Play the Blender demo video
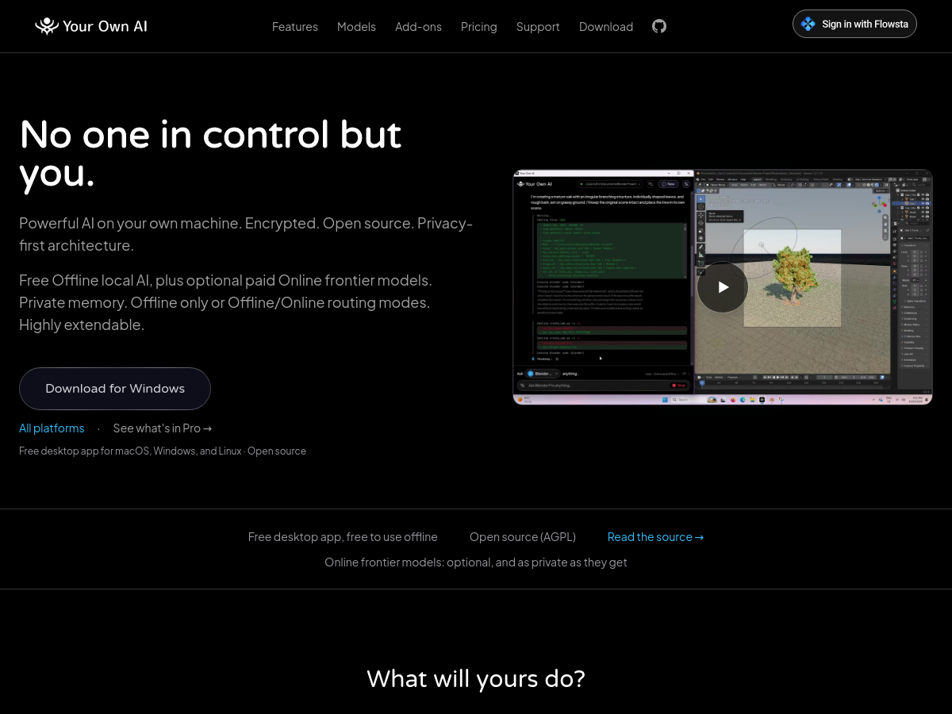The height and width of the screenshot is (714, 952). tap(723, 287)
